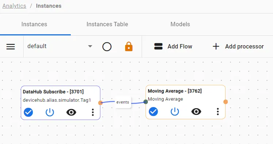Click Moving Average green input port
This screenshot has width=273, height=144.
tap(146, 102)
